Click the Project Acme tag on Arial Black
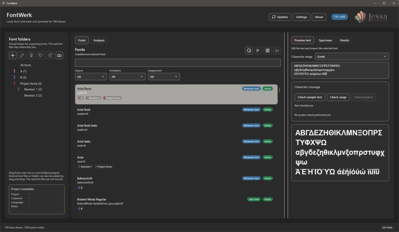 (x=112, y=98)
